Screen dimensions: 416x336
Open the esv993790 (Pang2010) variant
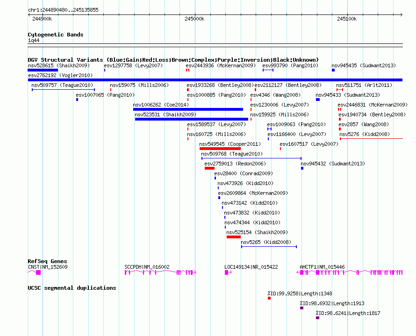pos(290,65)
